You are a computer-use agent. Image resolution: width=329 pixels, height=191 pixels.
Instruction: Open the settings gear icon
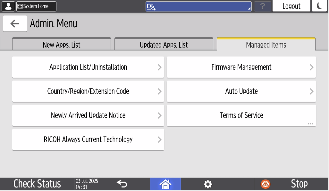[208, 184]
